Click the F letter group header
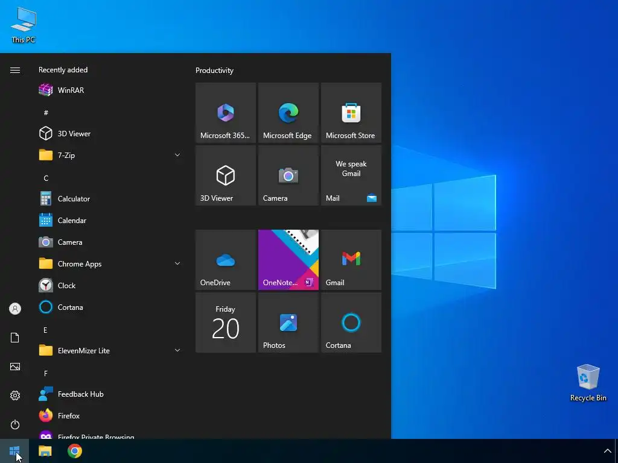Screen dimensions: 618x463 46,373
